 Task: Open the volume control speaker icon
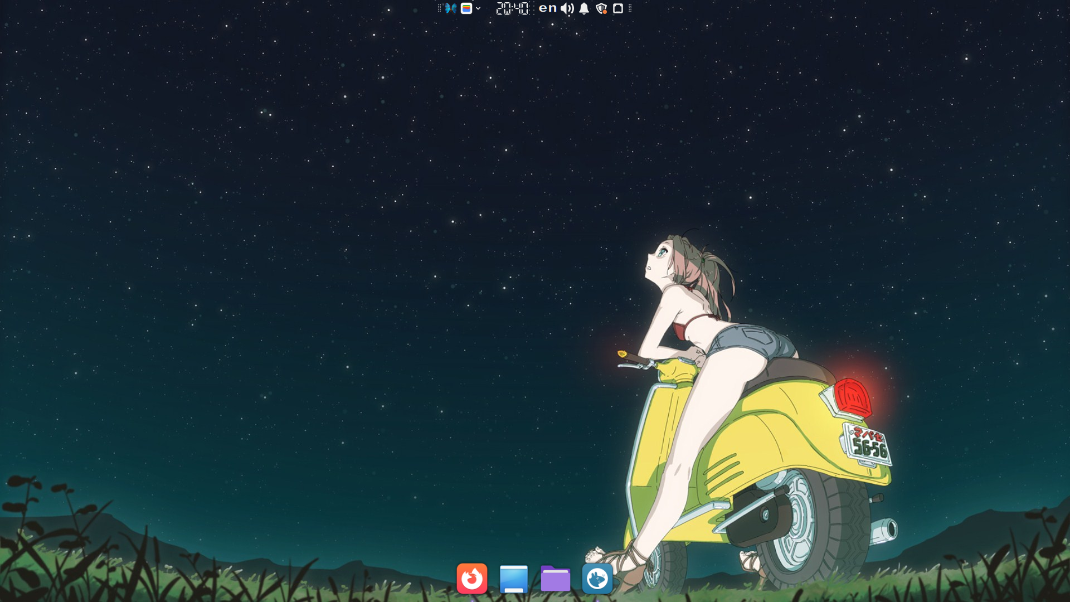(567, 8)
